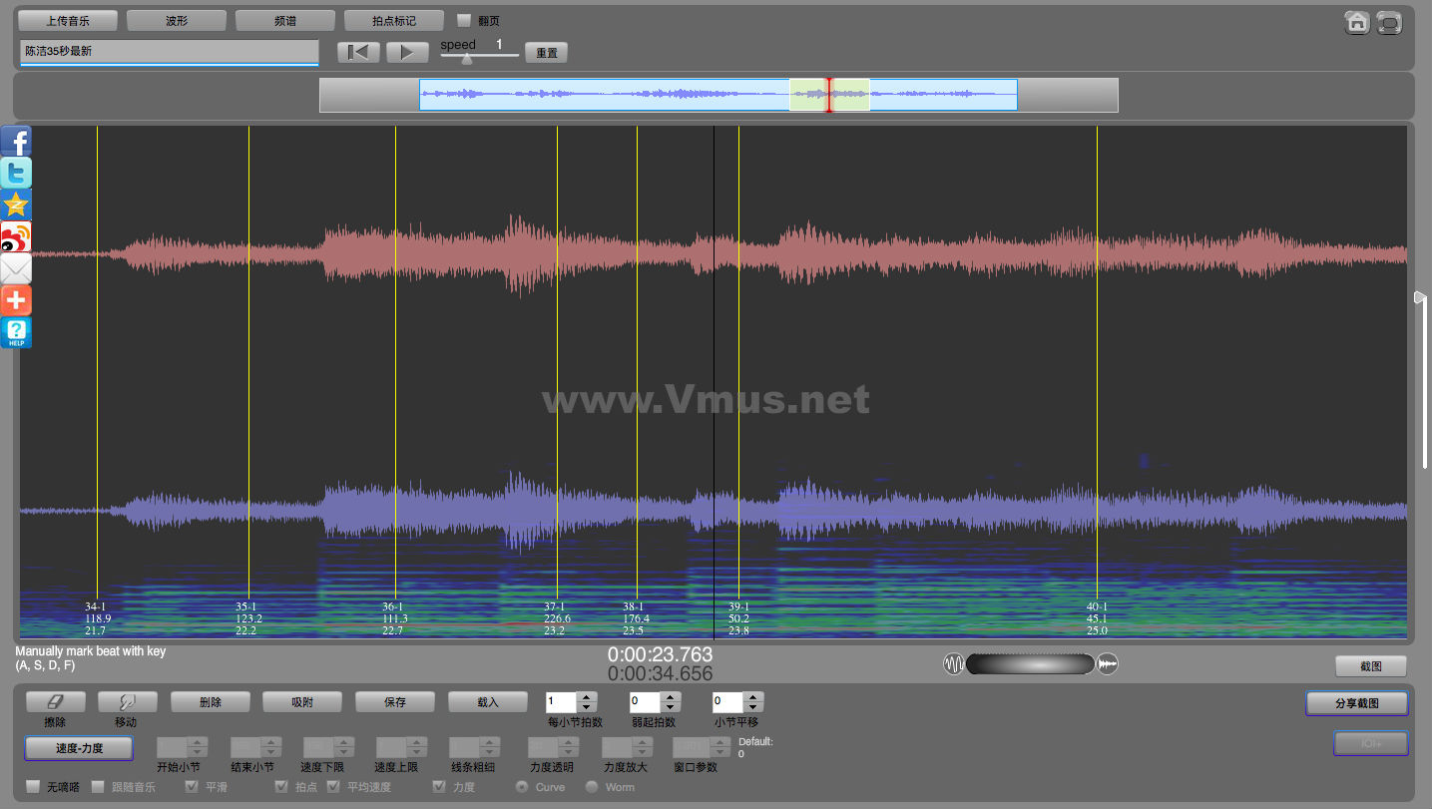Switch to the 波形 waveform view

[x=177, y=20]
